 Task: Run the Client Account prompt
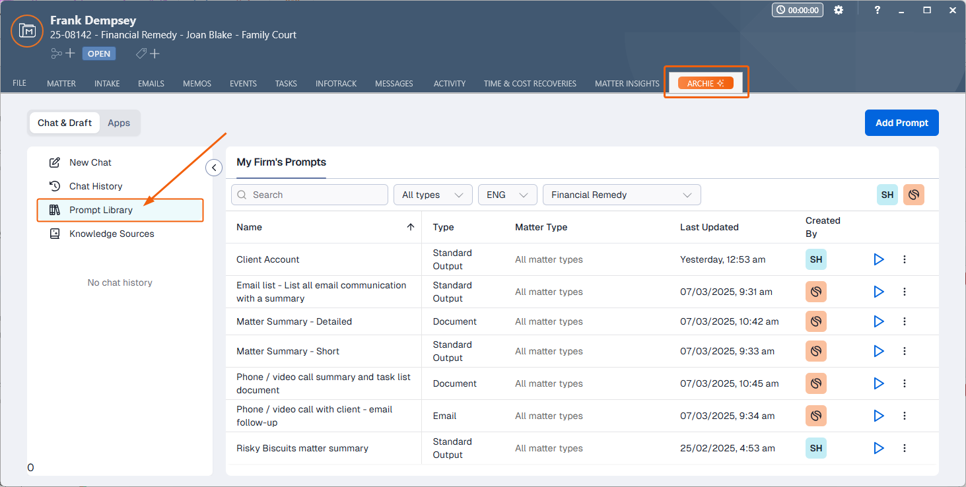878,259
